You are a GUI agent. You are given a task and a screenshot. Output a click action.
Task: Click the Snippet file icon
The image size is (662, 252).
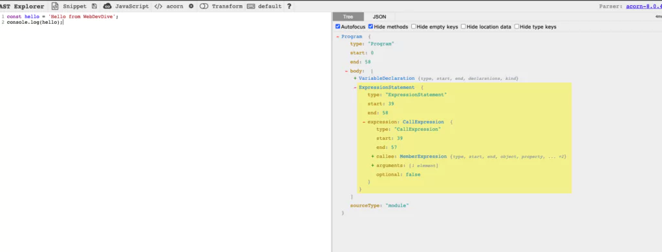(x=55, y=6)
